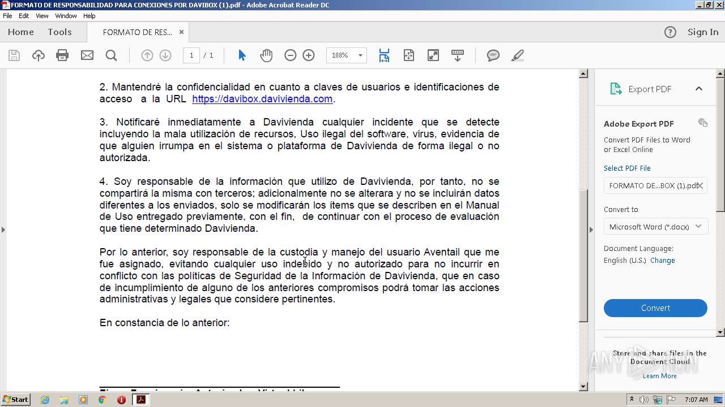
Task: Open Chrome from the taskbar
Action: click(102, 400)
